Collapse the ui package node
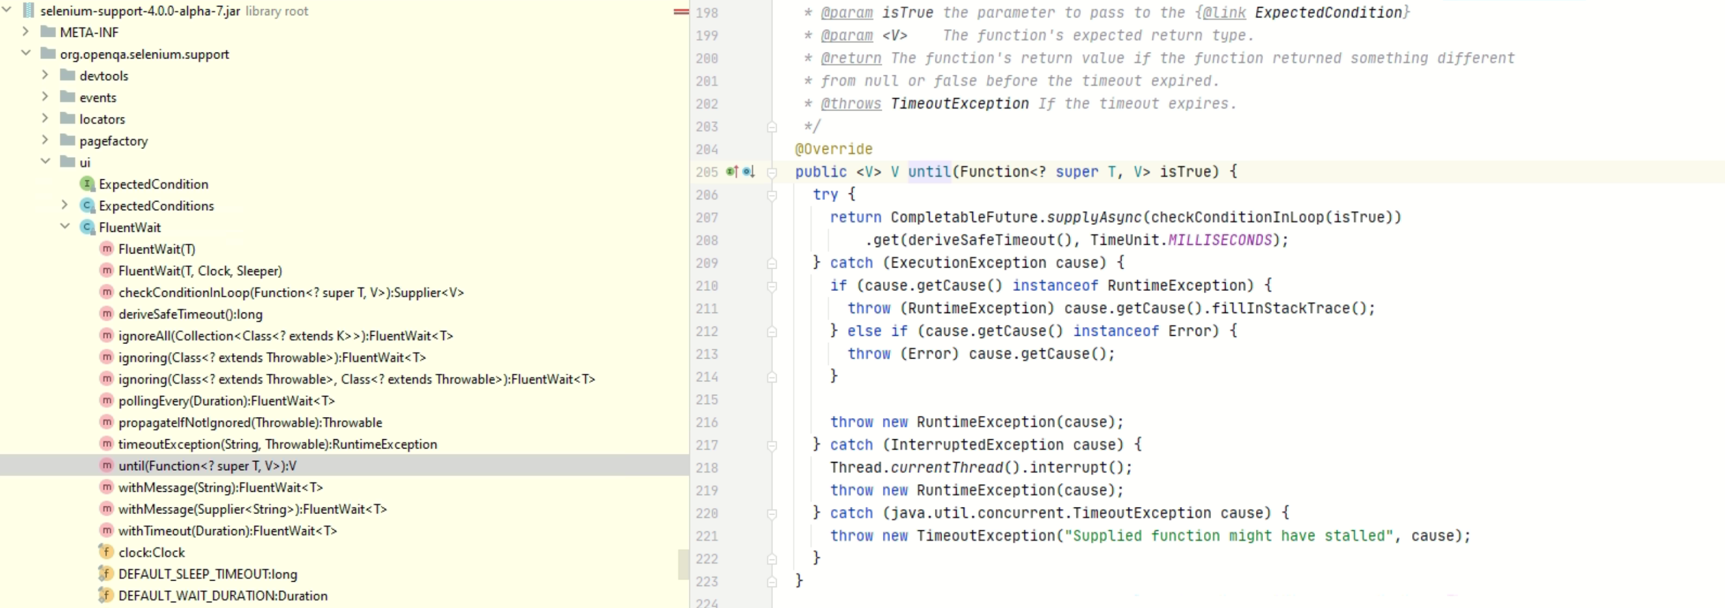 point(46,162)
